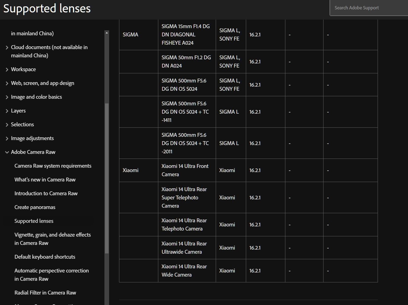Screen dimensions: 408x305
Task: Open What's new in Camera Raw
Action: click(45, 180)
